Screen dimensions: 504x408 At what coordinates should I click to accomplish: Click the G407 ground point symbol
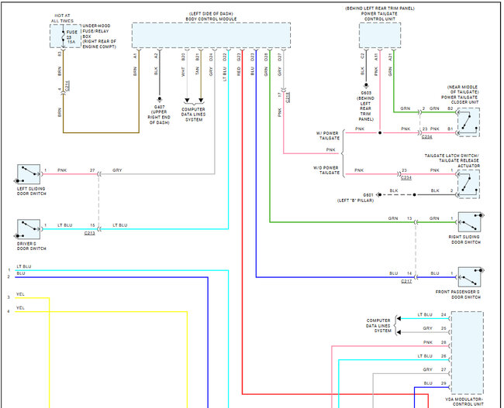pyautogui.click(x=160, y=99)
